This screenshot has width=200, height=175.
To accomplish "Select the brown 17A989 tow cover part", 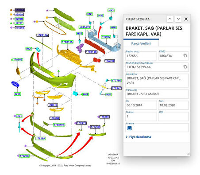I will [x=18, y=71].
